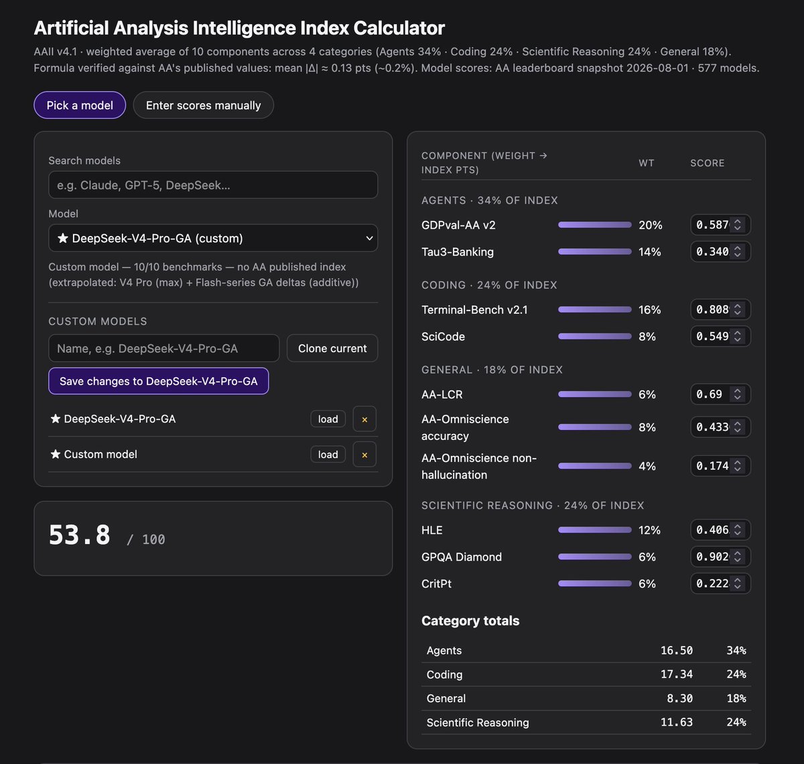Viewport: 804px width, 764px height.
Task: Adjust the AA-LCR score stepper arrows
Action: click(738, 394)
